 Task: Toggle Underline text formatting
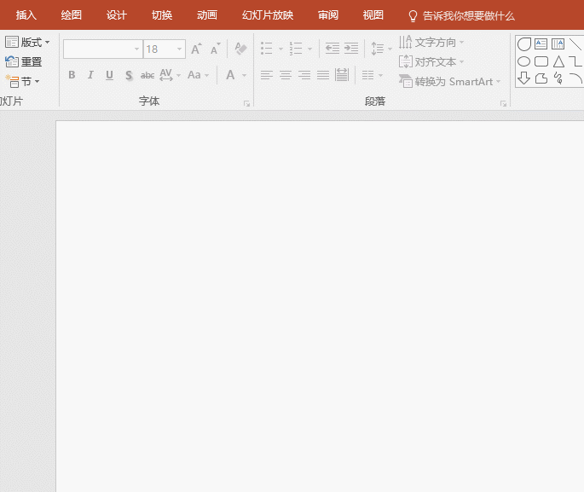click(109, 75)
